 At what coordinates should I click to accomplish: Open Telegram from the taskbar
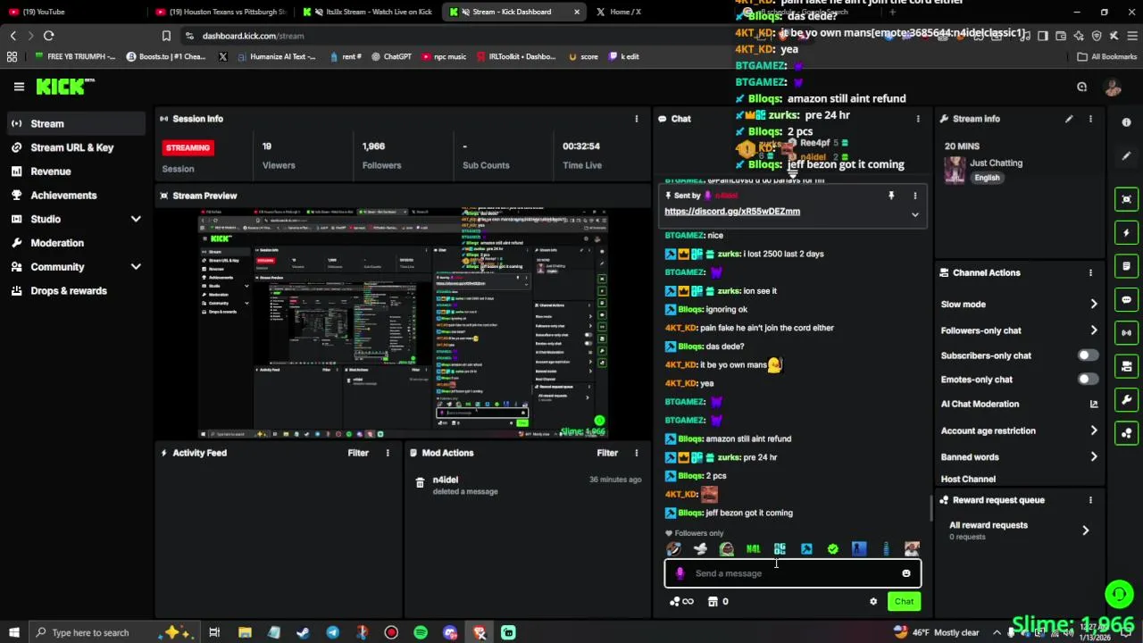coord(332,633)
